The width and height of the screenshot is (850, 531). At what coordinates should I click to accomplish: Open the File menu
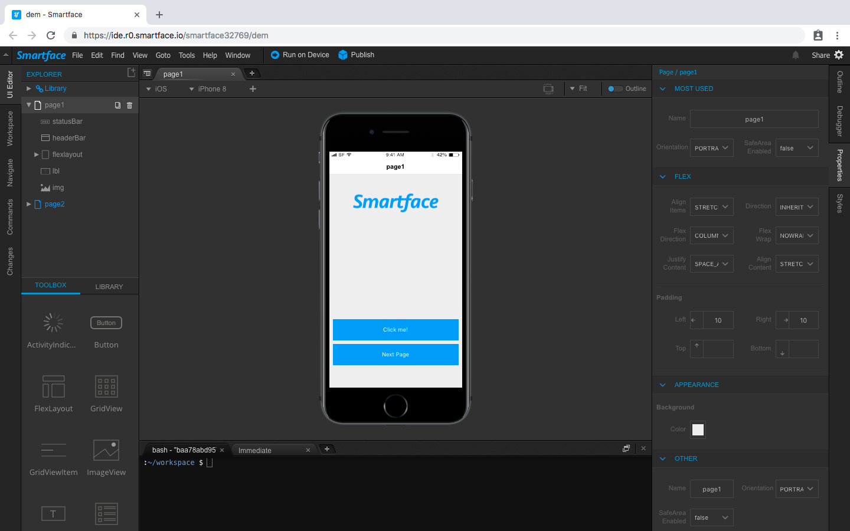pyautogui.click(x=77, y=55)
